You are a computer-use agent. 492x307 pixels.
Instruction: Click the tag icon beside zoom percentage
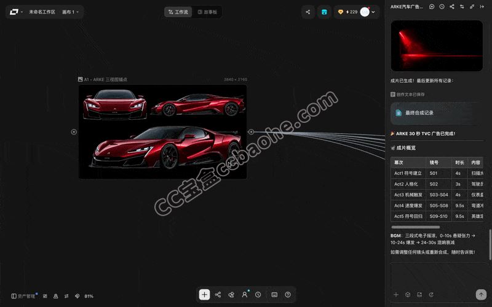(77, 296)
